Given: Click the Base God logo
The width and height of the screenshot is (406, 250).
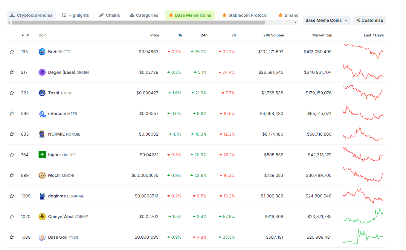Looking at the screenshot, I should pos(42,237).
